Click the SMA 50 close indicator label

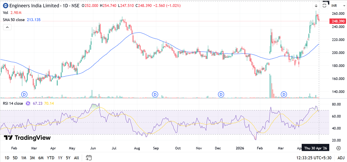14,20
